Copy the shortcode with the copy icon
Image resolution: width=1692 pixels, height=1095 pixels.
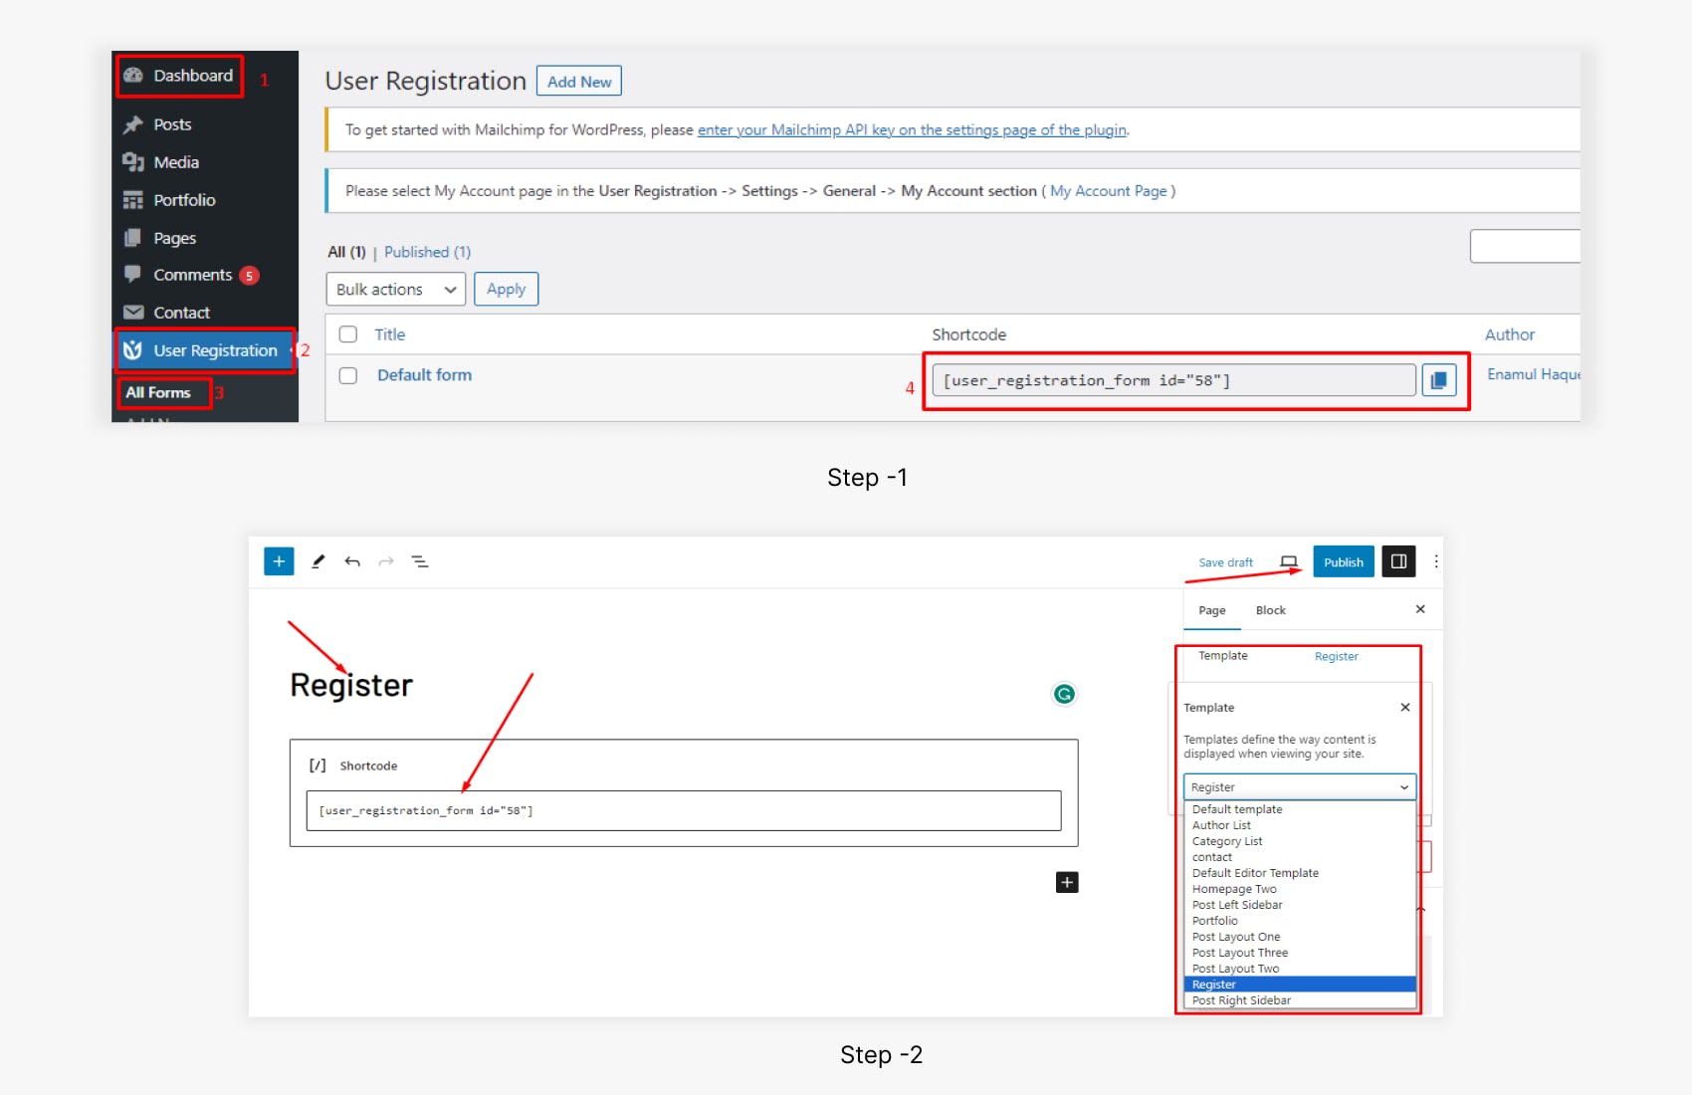click(1439, 380)
